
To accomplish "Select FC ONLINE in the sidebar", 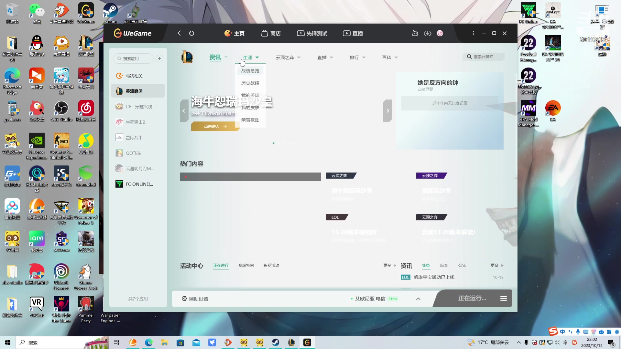I will tap(138, 184).
